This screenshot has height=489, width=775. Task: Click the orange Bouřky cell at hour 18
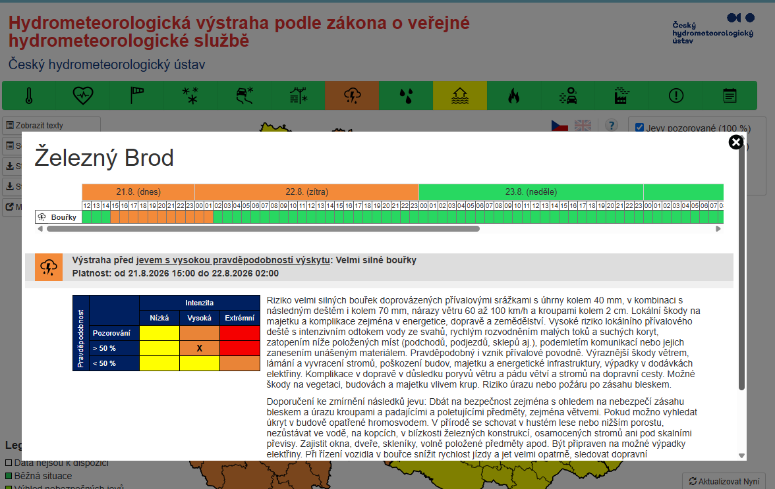click(143, 217)
